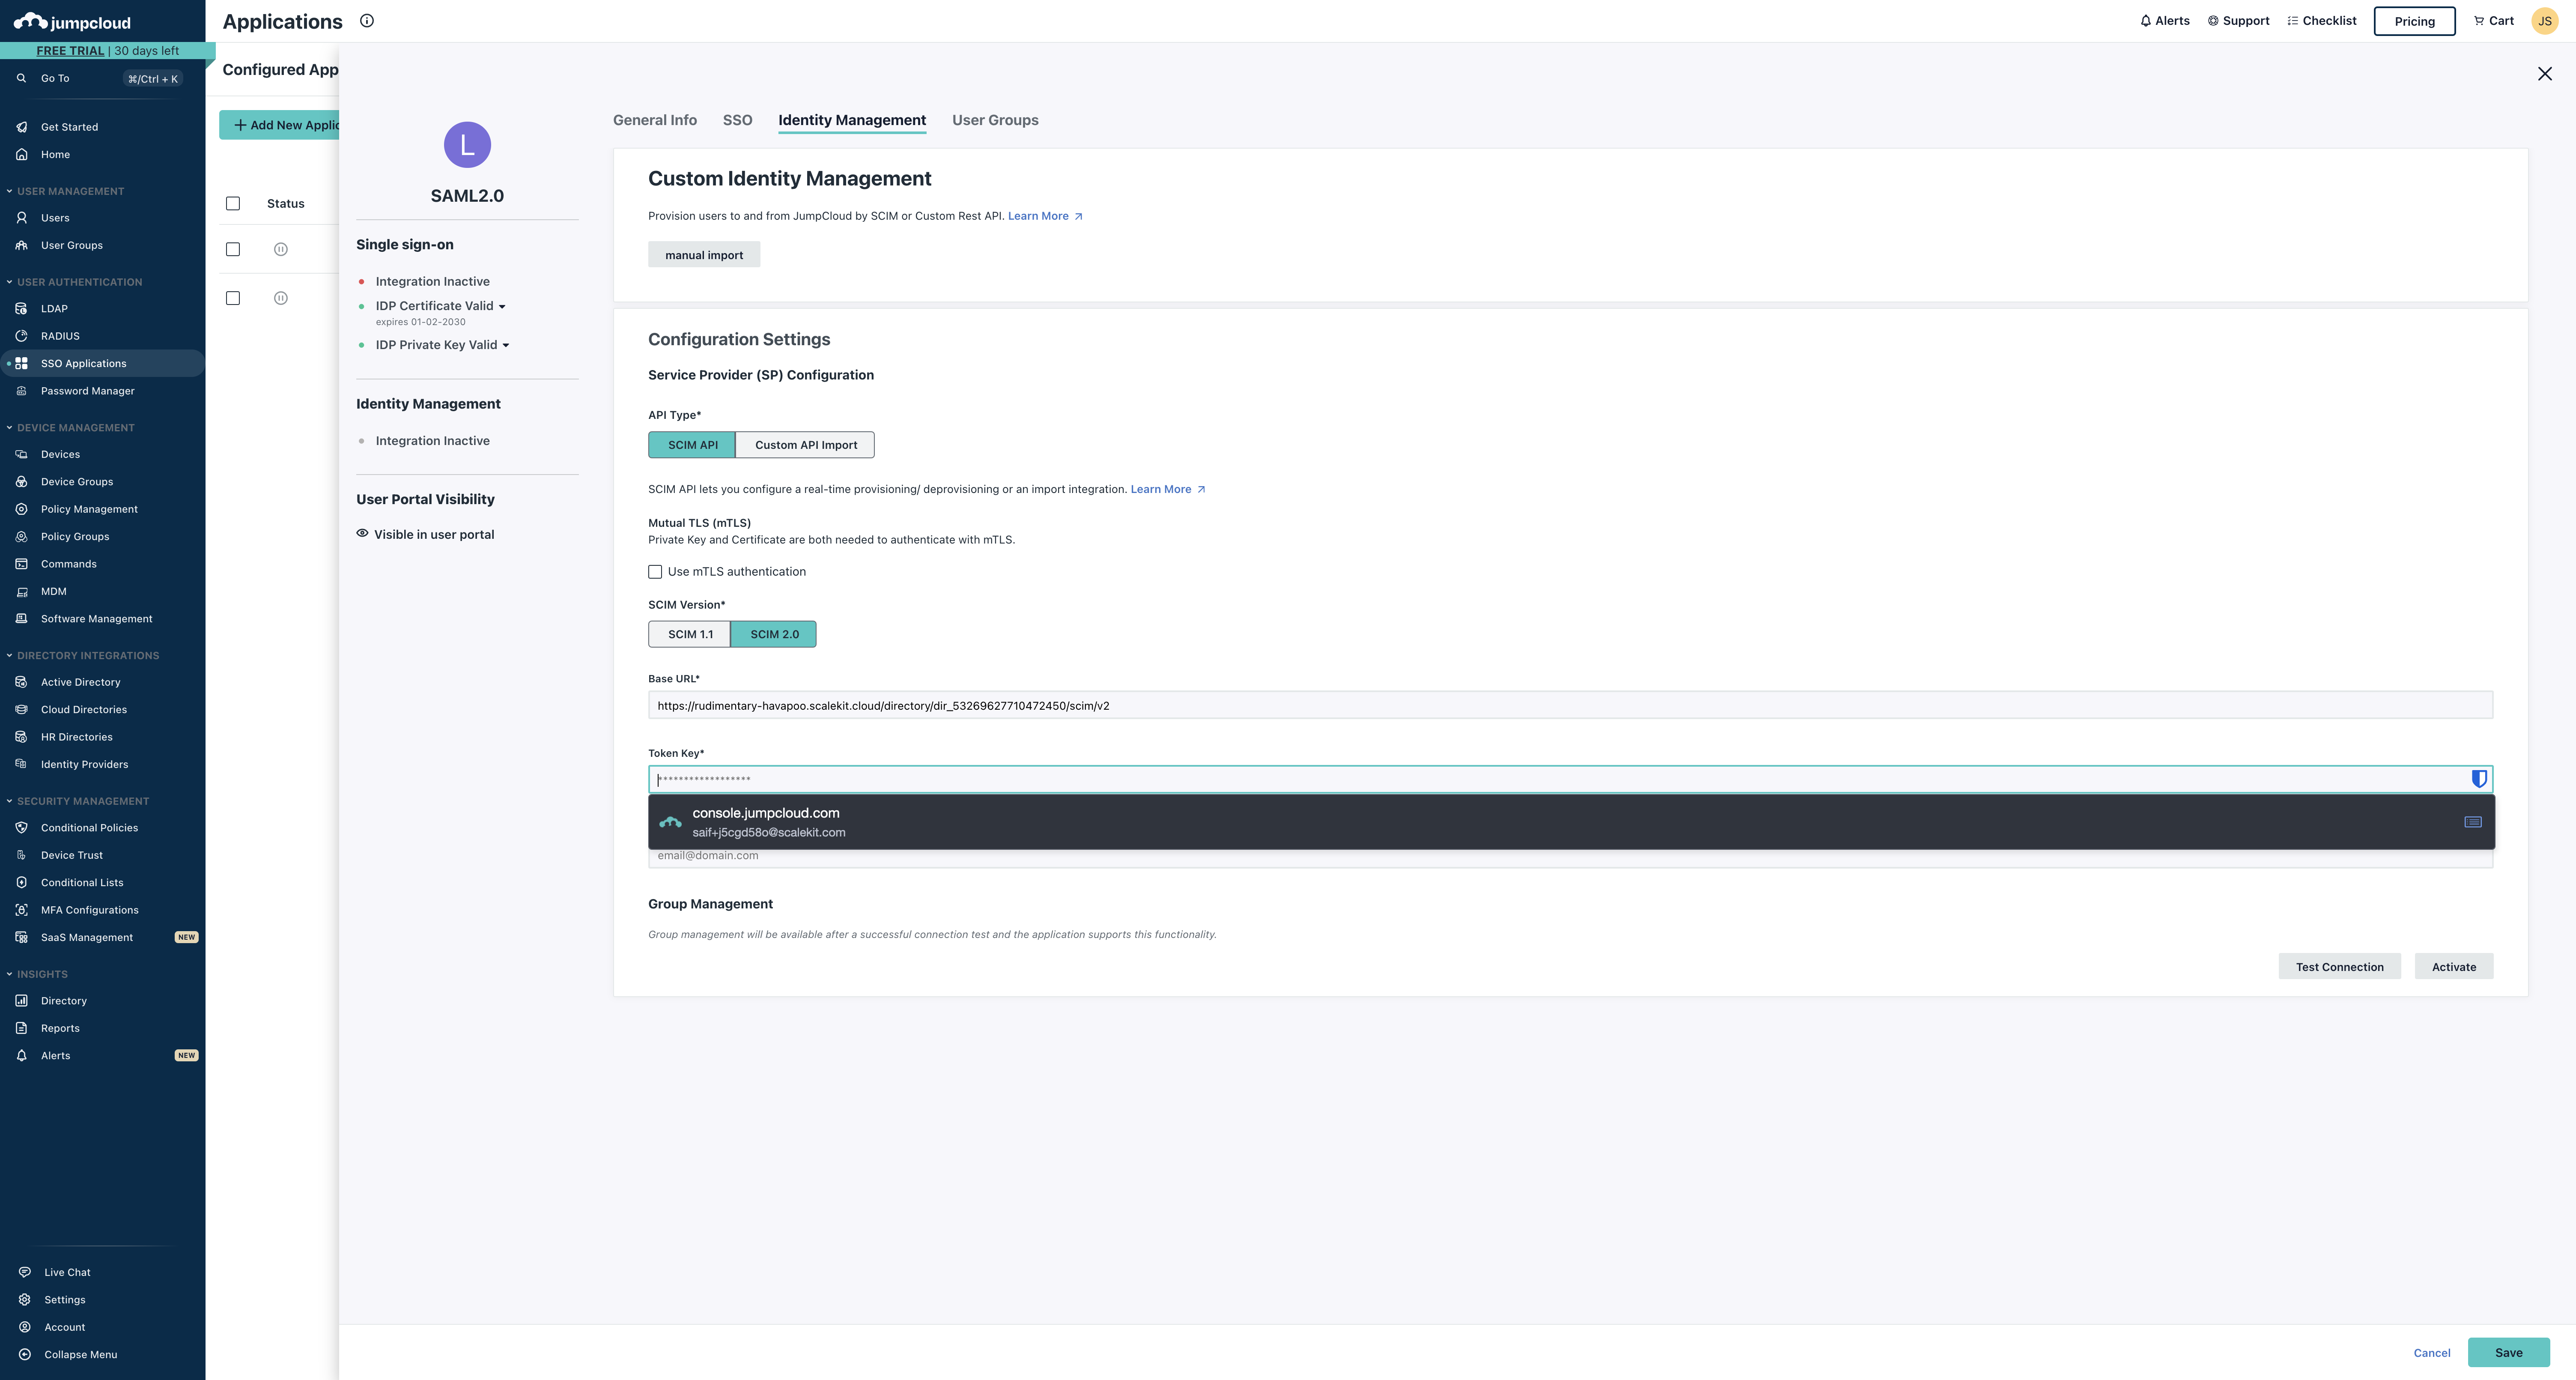Click the SSO Applications grid icon
The height and width of the screenshot is (1380, 2576).
[x=21, y=363]
